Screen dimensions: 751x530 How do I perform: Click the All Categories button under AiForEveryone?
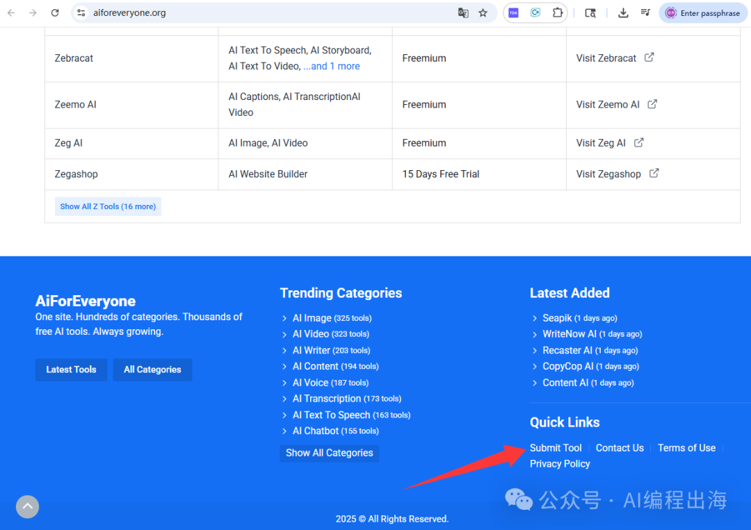pyautogui.click(x=152, y=370)
